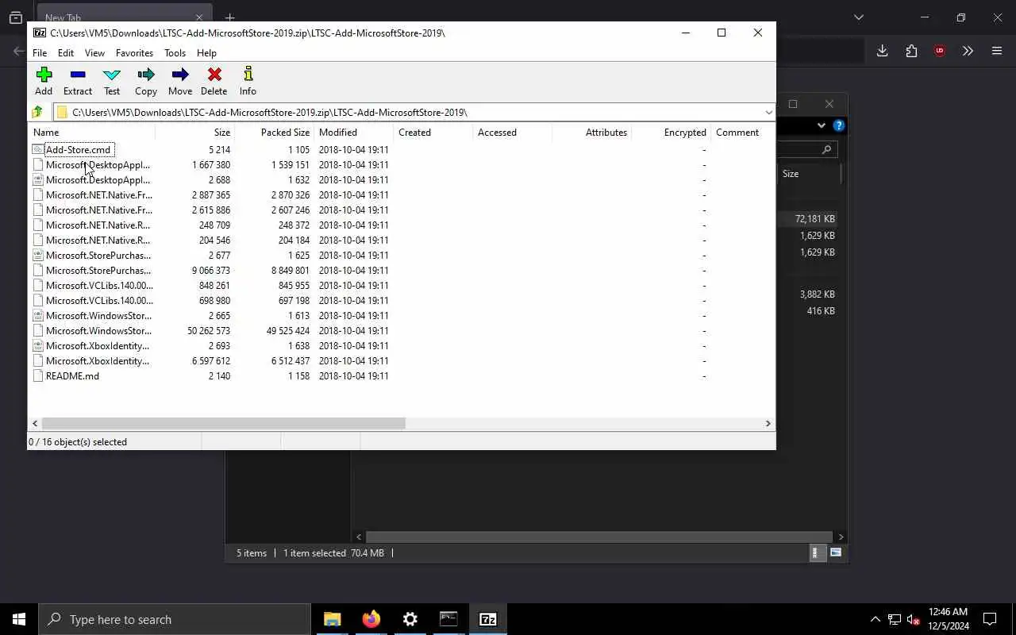Sort by the Accessed column header

tap(512, 133)
